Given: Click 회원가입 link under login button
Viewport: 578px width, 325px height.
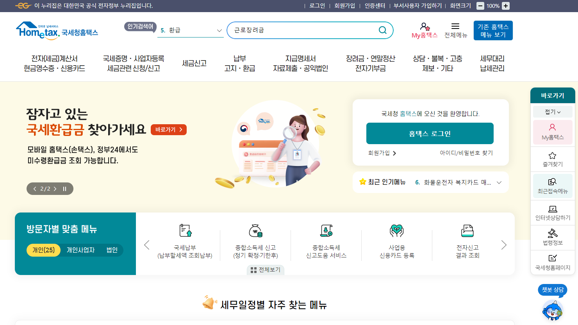Looking at the screenshot, I should click(382, 153).
